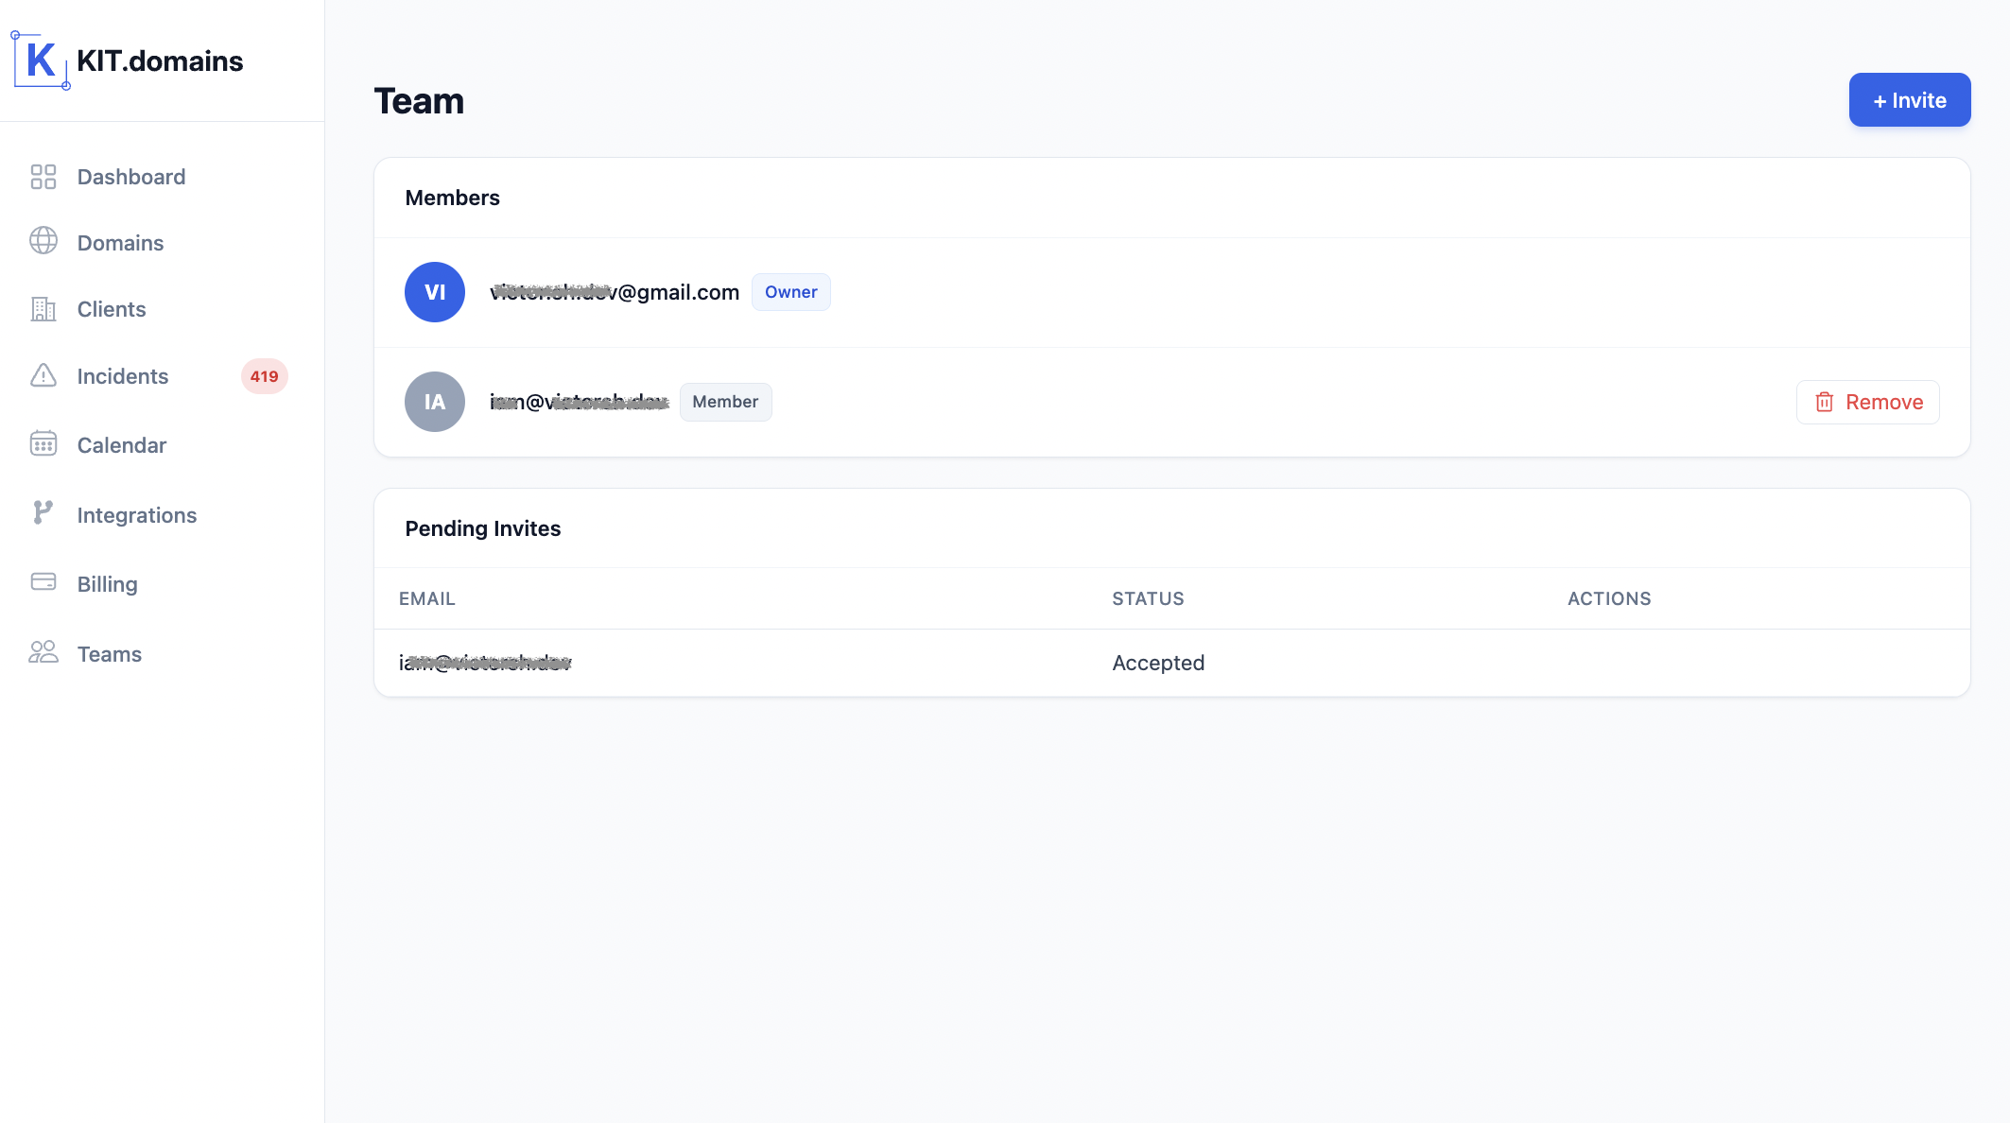The image size is (2010, 1123).
Task: Click the Member role badge
Action: [x=725, y=402]
